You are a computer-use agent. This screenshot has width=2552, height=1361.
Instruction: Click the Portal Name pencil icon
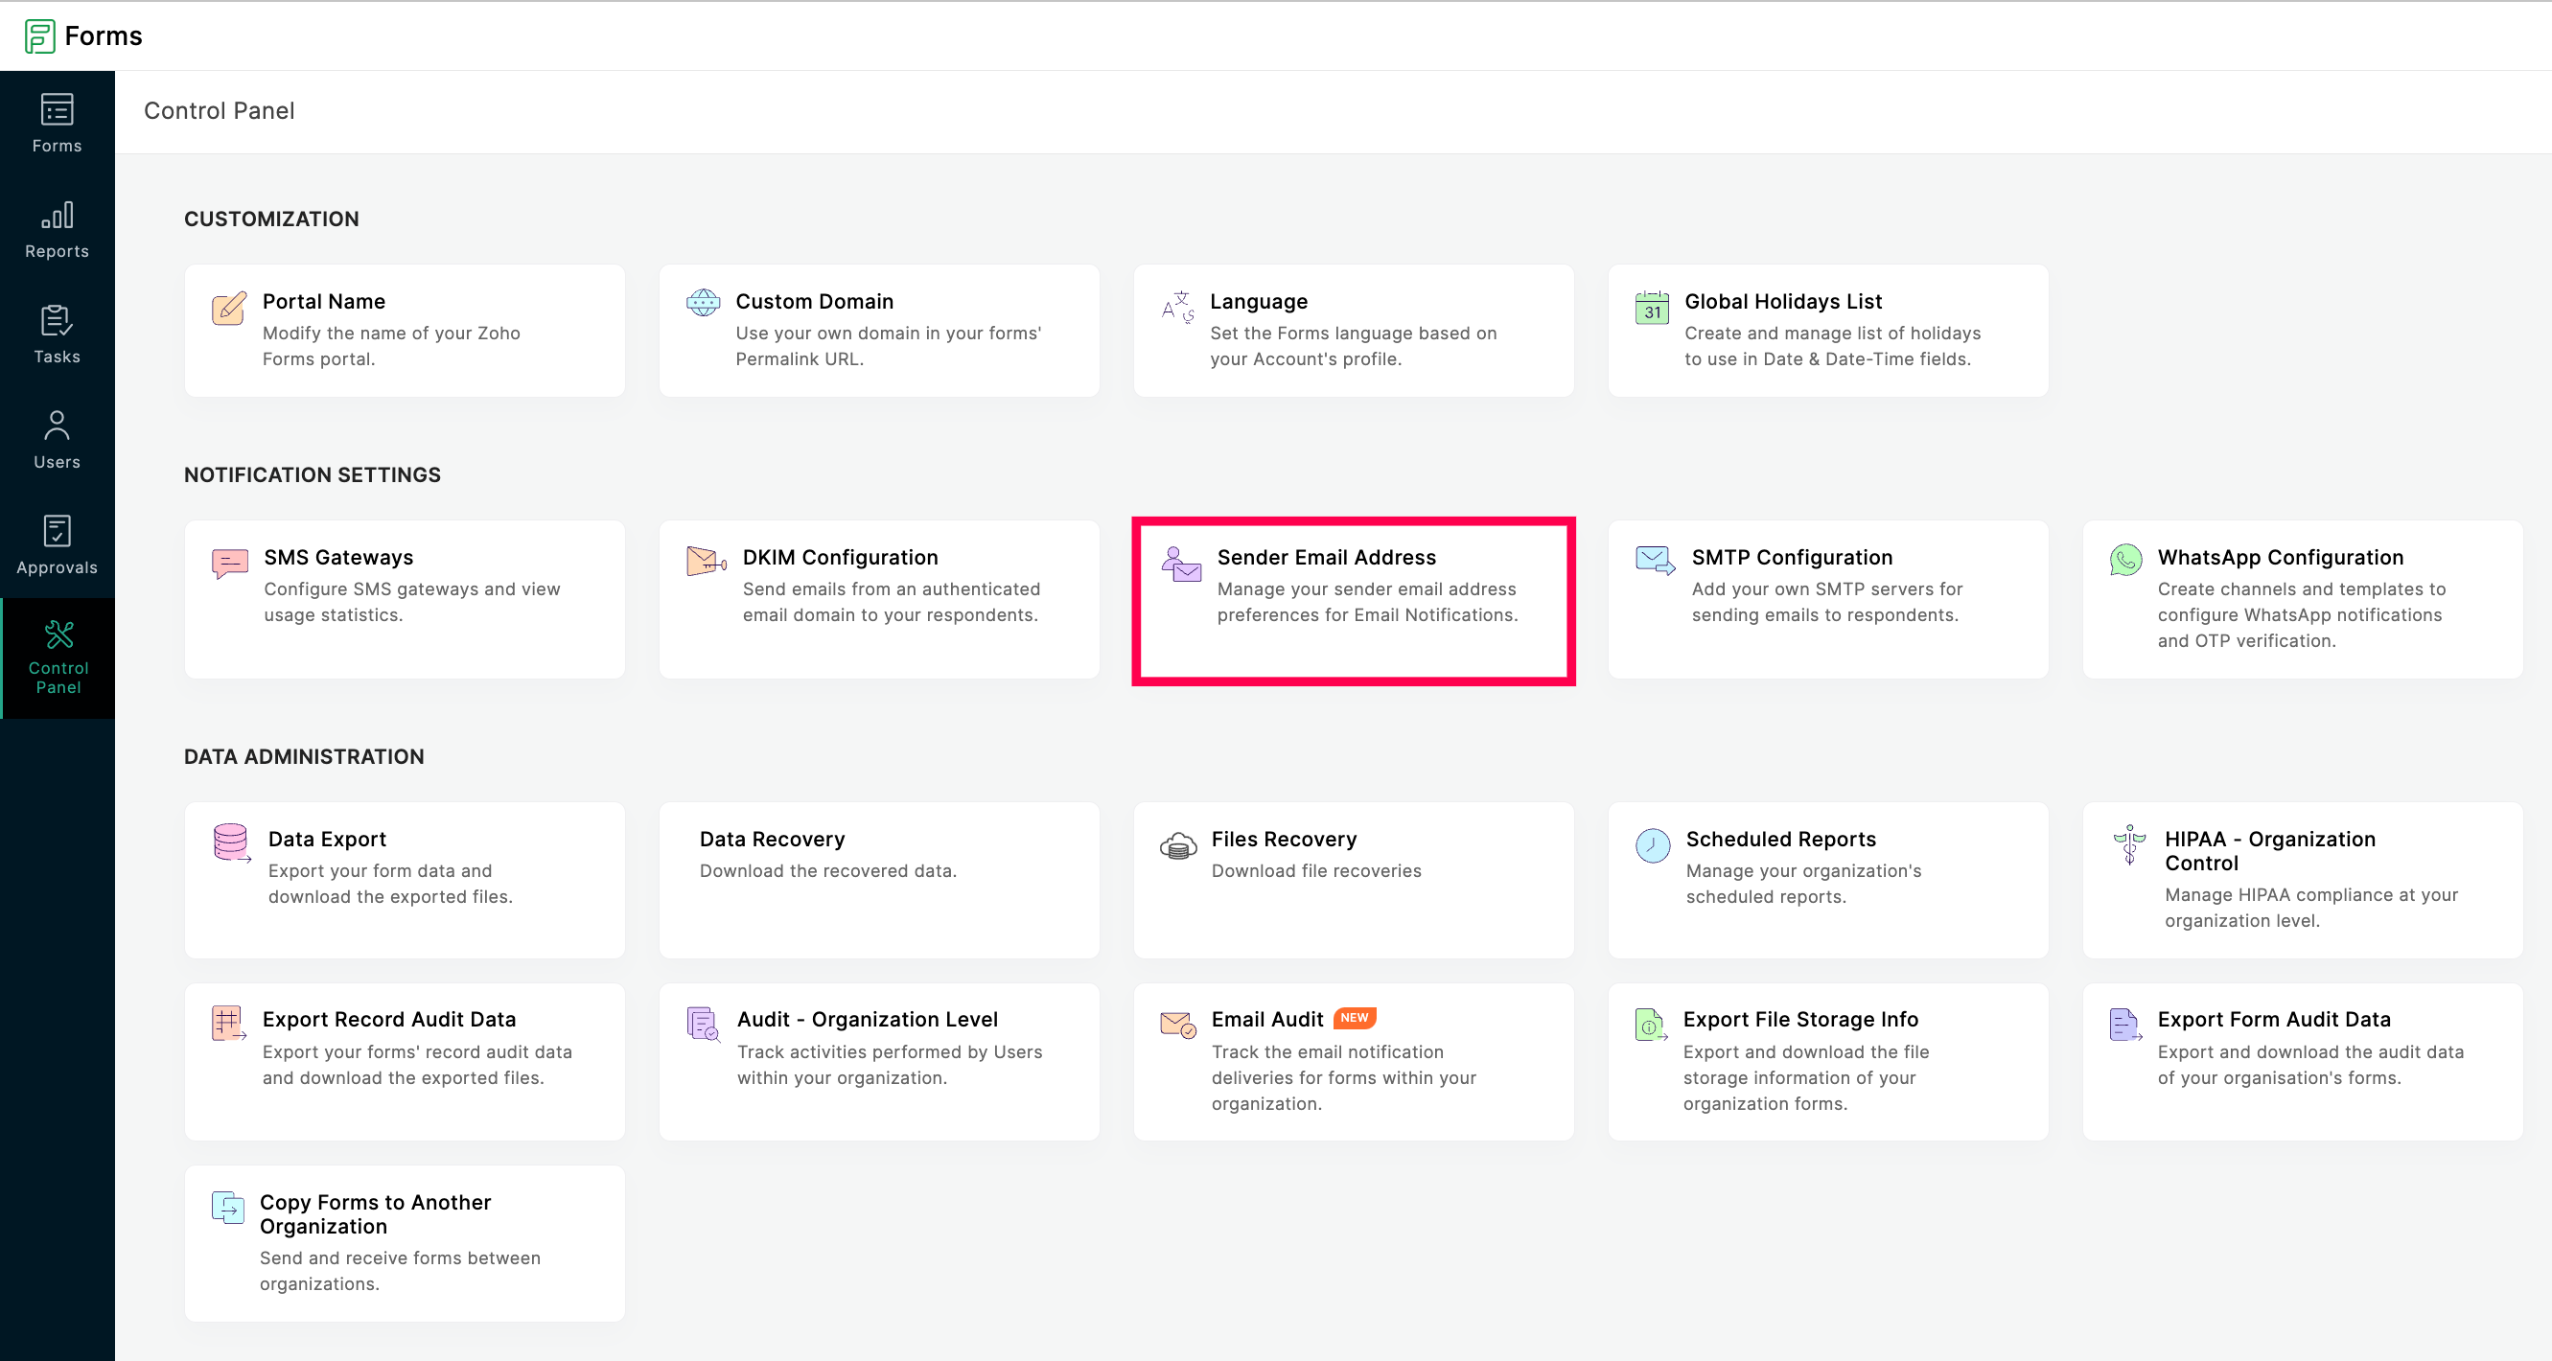click(229, 308)
